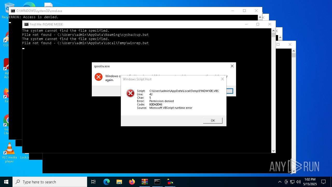Click the winrep.bat file not found line
Viewport: 332px width, 187px height.
coord(85,43)
